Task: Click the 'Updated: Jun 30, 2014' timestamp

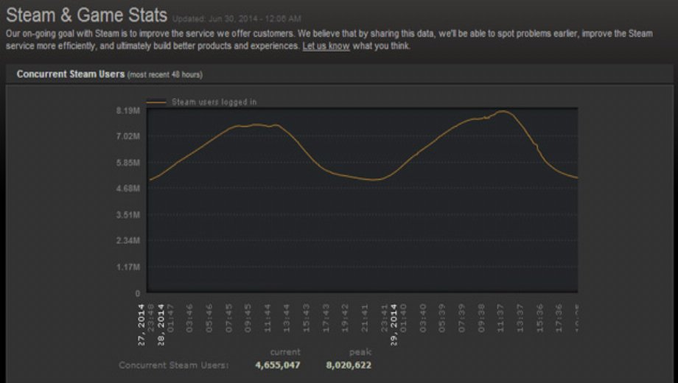Action: (237, 19)
